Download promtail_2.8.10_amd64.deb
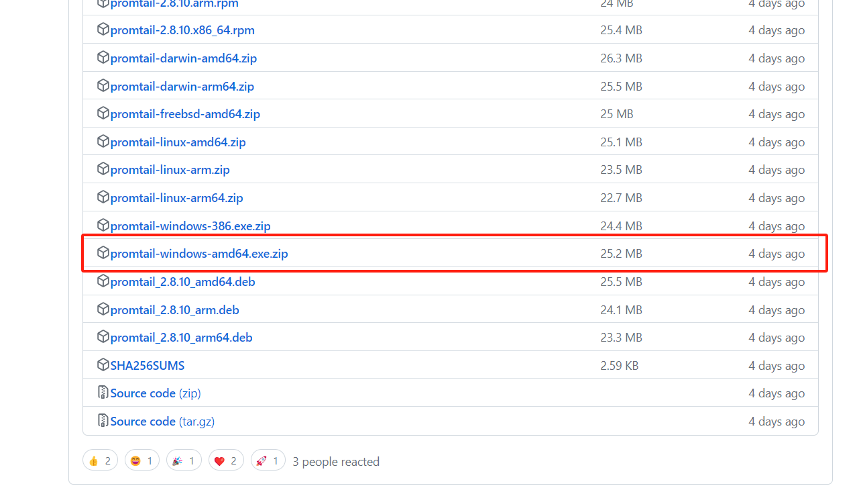The width and height of the screenshot is (861, 490). (183, 282)
